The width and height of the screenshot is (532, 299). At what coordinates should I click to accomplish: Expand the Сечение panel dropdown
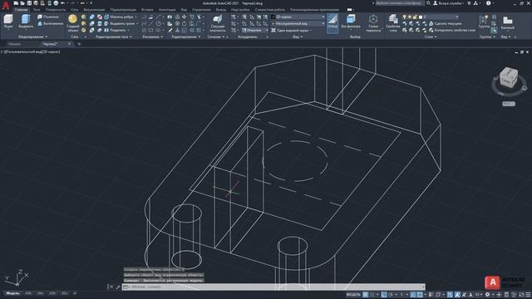click(x=216, y=37)
